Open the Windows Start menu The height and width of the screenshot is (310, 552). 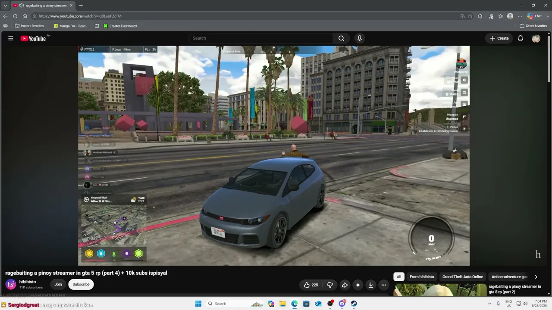198,304
